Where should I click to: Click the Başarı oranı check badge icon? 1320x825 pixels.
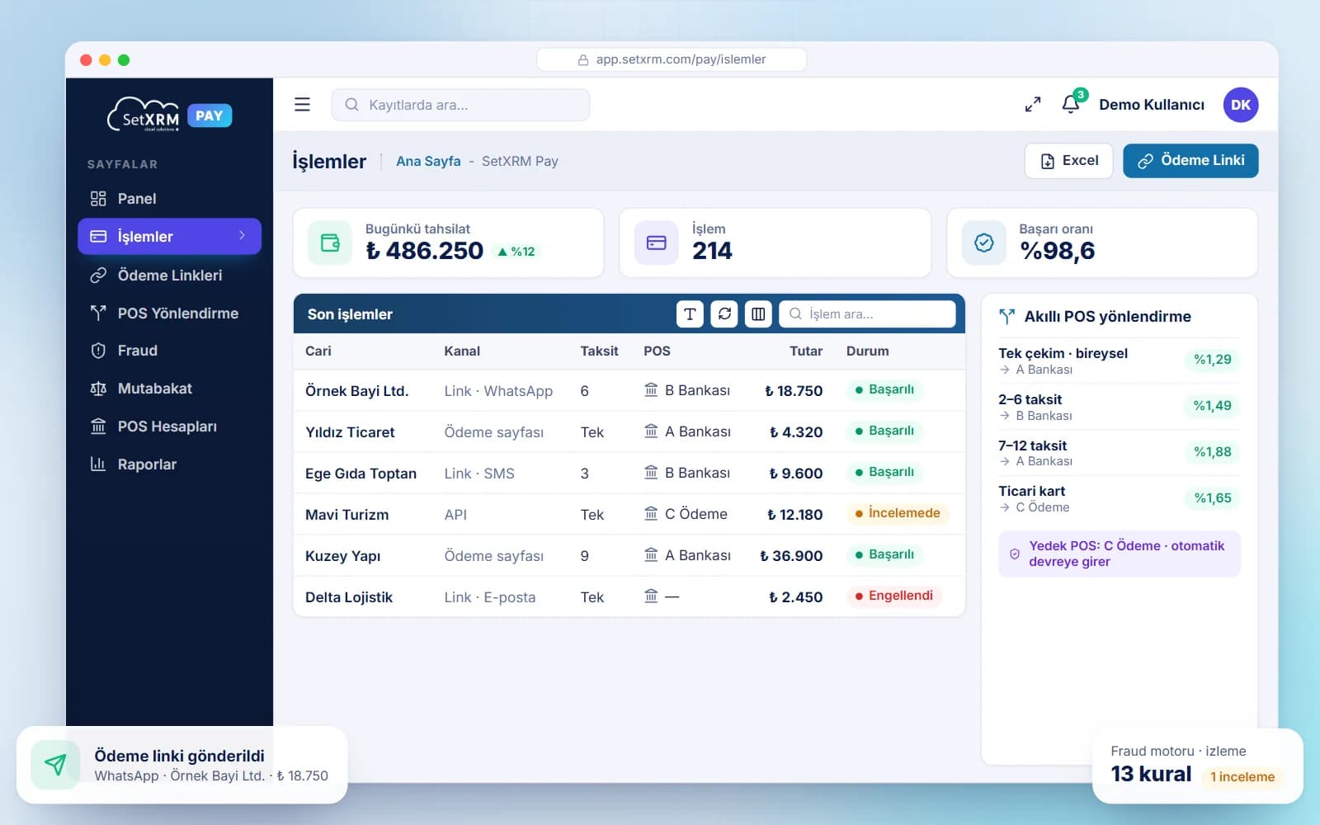pos(983,243)
